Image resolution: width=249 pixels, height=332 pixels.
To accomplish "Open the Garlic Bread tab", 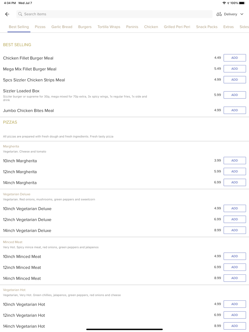I will click(x=62, y=27).
